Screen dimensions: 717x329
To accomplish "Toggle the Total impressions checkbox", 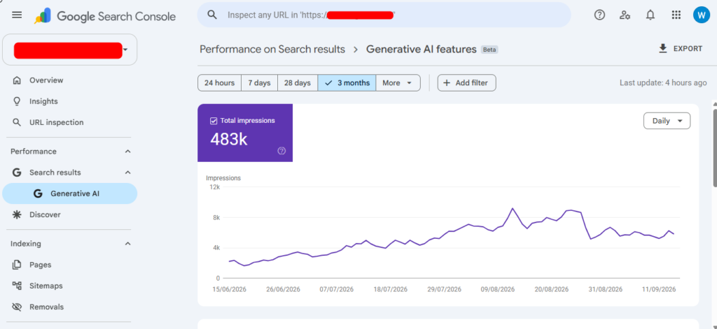I will pos(213,121).
